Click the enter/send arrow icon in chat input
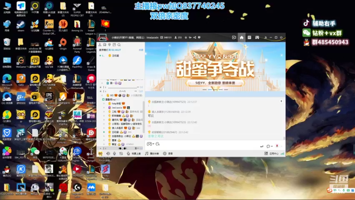The height and width of the screenshot is (200, 355). tap(262, 147)
